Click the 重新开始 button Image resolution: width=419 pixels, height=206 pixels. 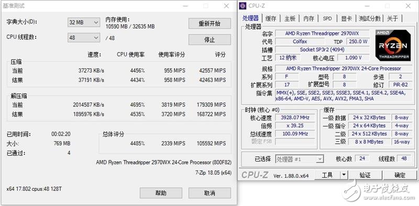tap(210, 24)
